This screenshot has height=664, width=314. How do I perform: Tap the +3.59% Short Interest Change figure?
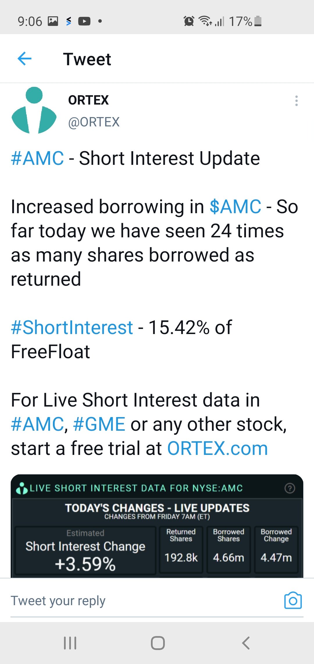pos(85,564)
